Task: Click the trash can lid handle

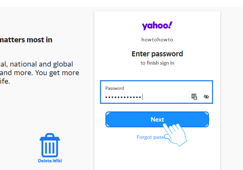Action: (50, 135)
